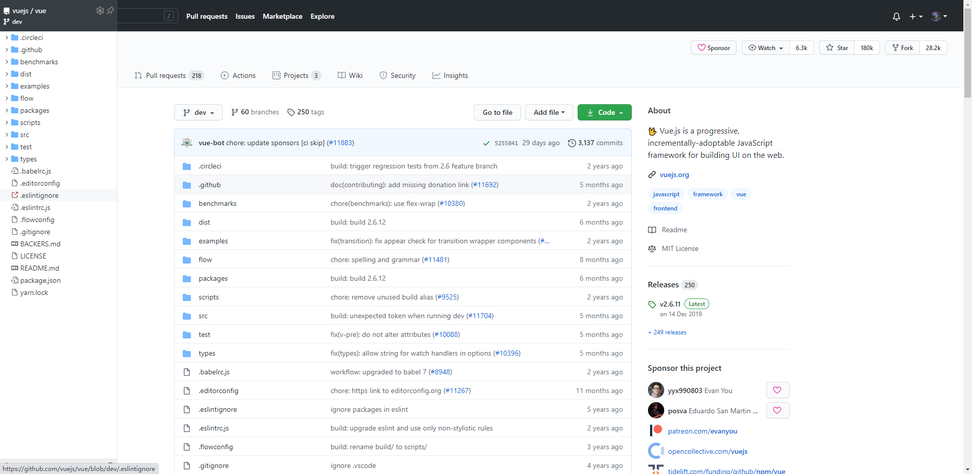Screen dimensions: 972x474
Task: View the 180k stargazers count
Action: point(867,48)
